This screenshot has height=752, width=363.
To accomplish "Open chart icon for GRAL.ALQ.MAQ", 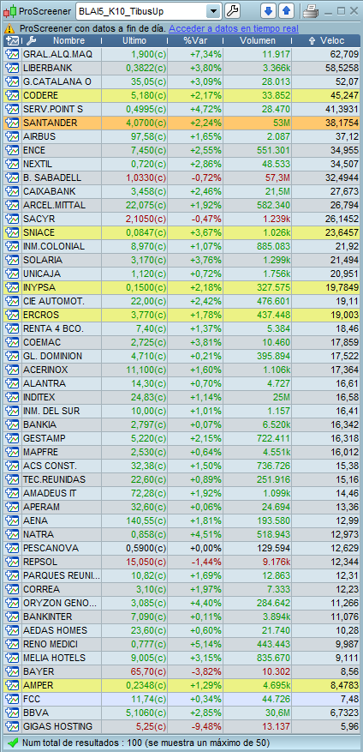I will pyautogui.click(x=11, y=54).
